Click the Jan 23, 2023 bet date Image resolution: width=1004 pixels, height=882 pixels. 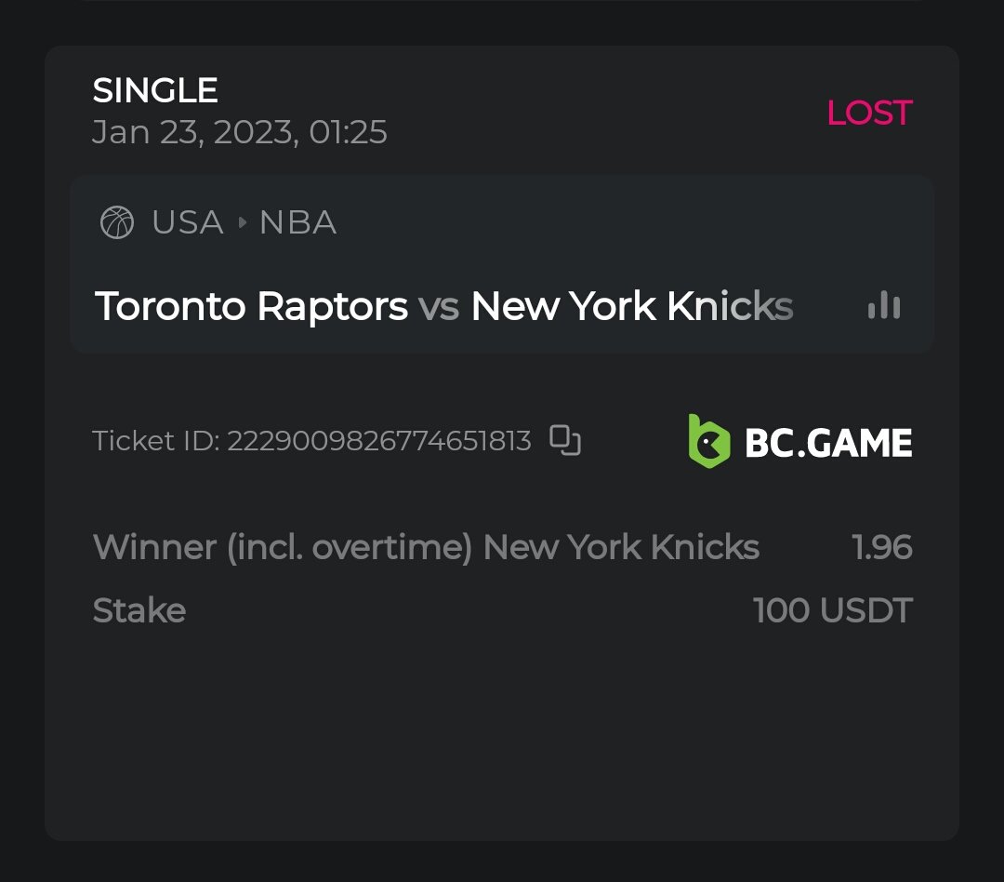[240, 132]
